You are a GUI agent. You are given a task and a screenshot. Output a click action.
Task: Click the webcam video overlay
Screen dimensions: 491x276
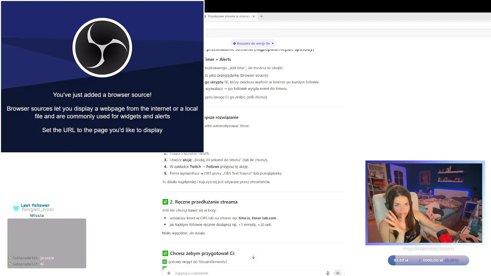click(x=425, y=203)
